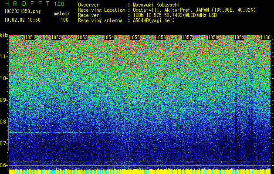This screenshot has width=274, height=174.
Task: Click the 0.8 kHz axis label
Action: tap(3, 122)
